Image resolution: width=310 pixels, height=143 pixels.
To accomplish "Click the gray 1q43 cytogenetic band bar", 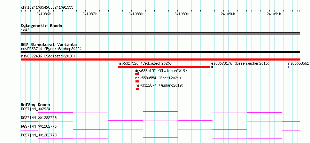I will click(160, 34).
